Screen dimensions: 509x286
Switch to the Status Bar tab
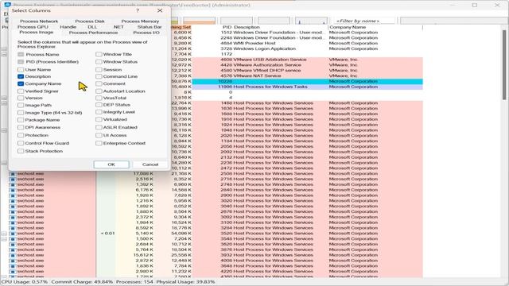(150, 27)
